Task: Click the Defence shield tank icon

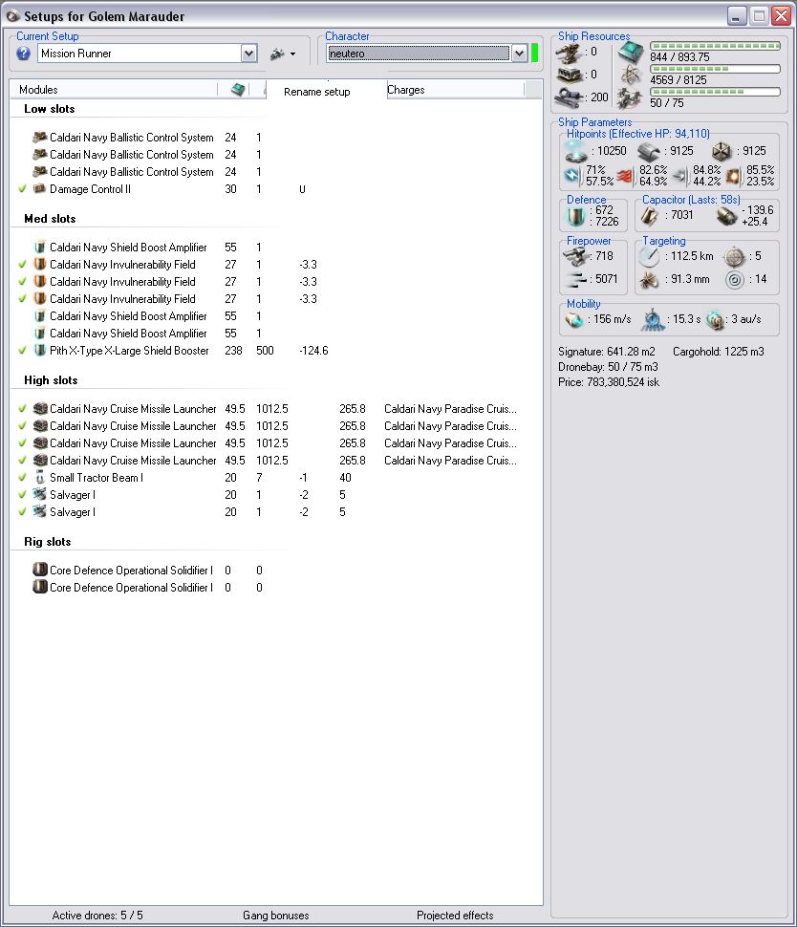Action: (575, 216)
